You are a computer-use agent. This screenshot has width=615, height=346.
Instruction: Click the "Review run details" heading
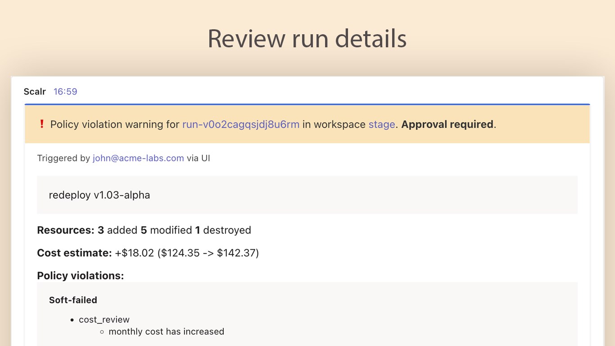click(x=307, y=39)
